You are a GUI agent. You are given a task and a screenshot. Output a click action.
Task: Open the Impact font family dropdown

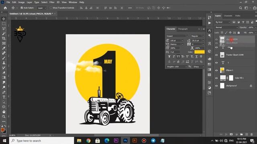tap(177, 36)
